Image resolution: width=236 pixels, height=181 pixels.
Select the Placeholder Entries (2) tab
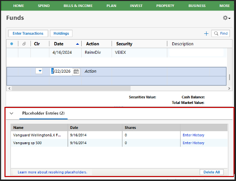pyautogui.click(x=43, y=113)
